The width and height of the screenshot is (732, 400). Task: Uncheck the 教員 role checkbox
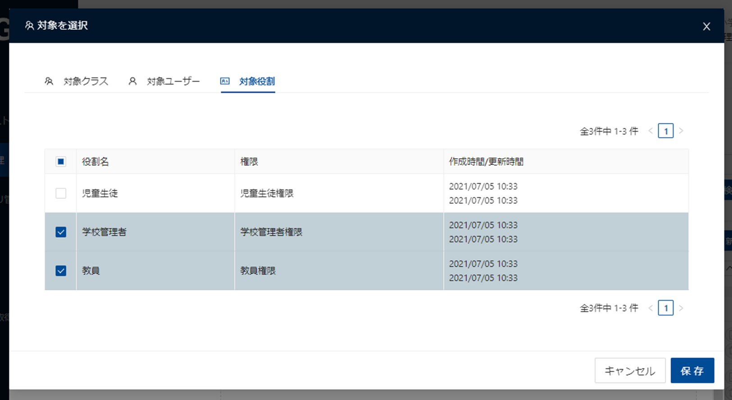[61, 271]
